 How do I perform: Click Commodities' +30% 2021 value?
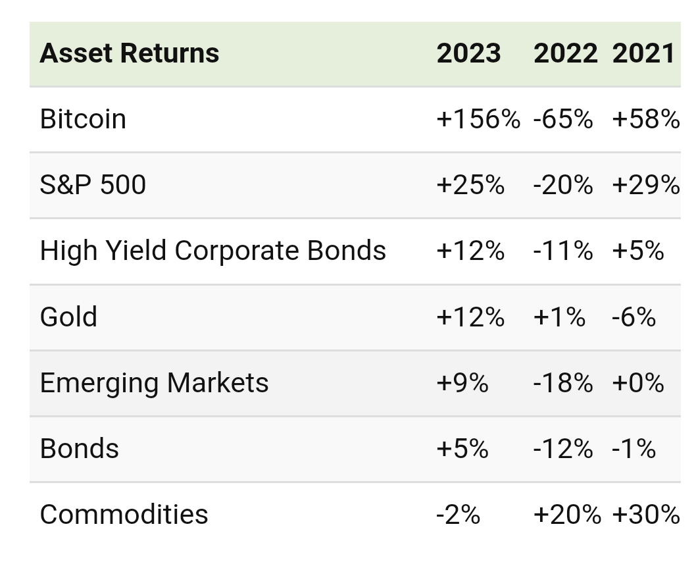[x=645, y=514]
